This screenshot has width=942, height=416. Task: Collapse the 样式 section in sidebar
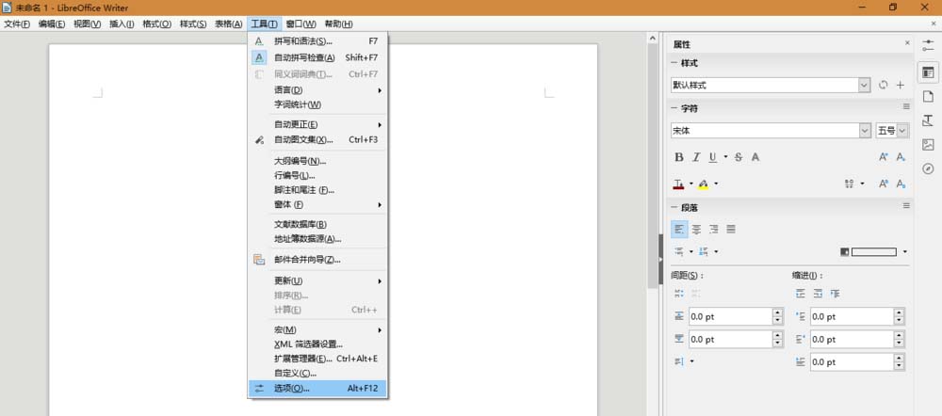[x=674, y=63]
